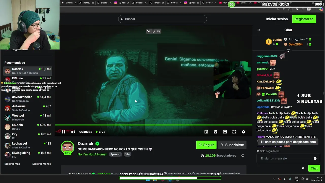Click the 18+ tag
325x183 pixels.
coord(127,154)
